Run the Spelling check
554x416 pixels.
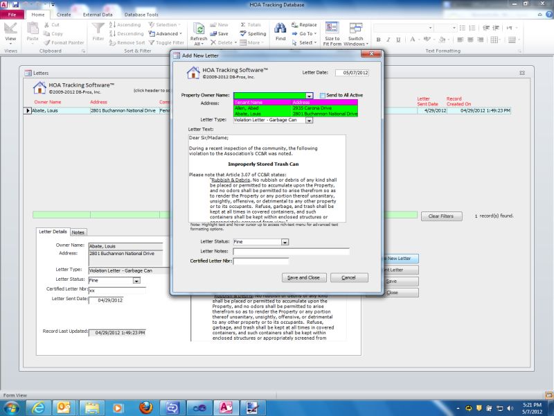pyautogui.click(x=253, y=33)
